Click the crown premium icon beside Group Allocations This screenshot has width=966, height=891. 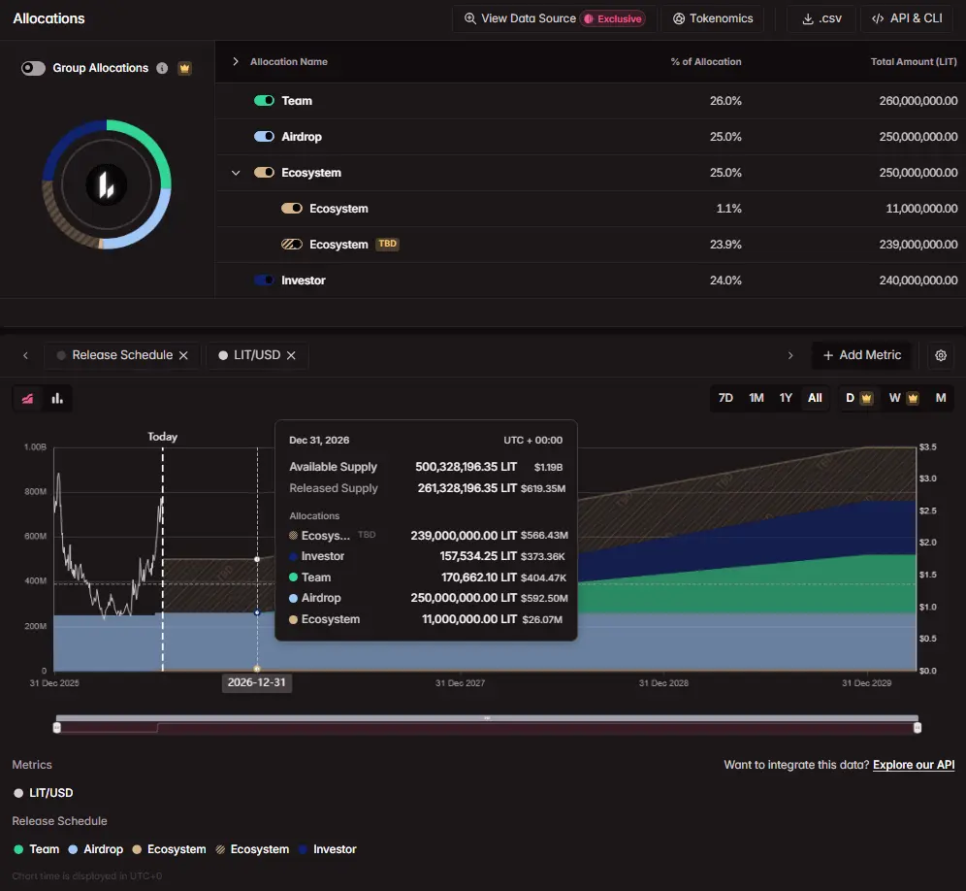184,68
